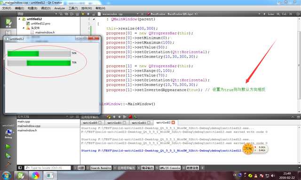Click the re-run green play in output pane
The height and width of the screenshot is (180, 301).
pyautogui.click(x=125, y=117)
